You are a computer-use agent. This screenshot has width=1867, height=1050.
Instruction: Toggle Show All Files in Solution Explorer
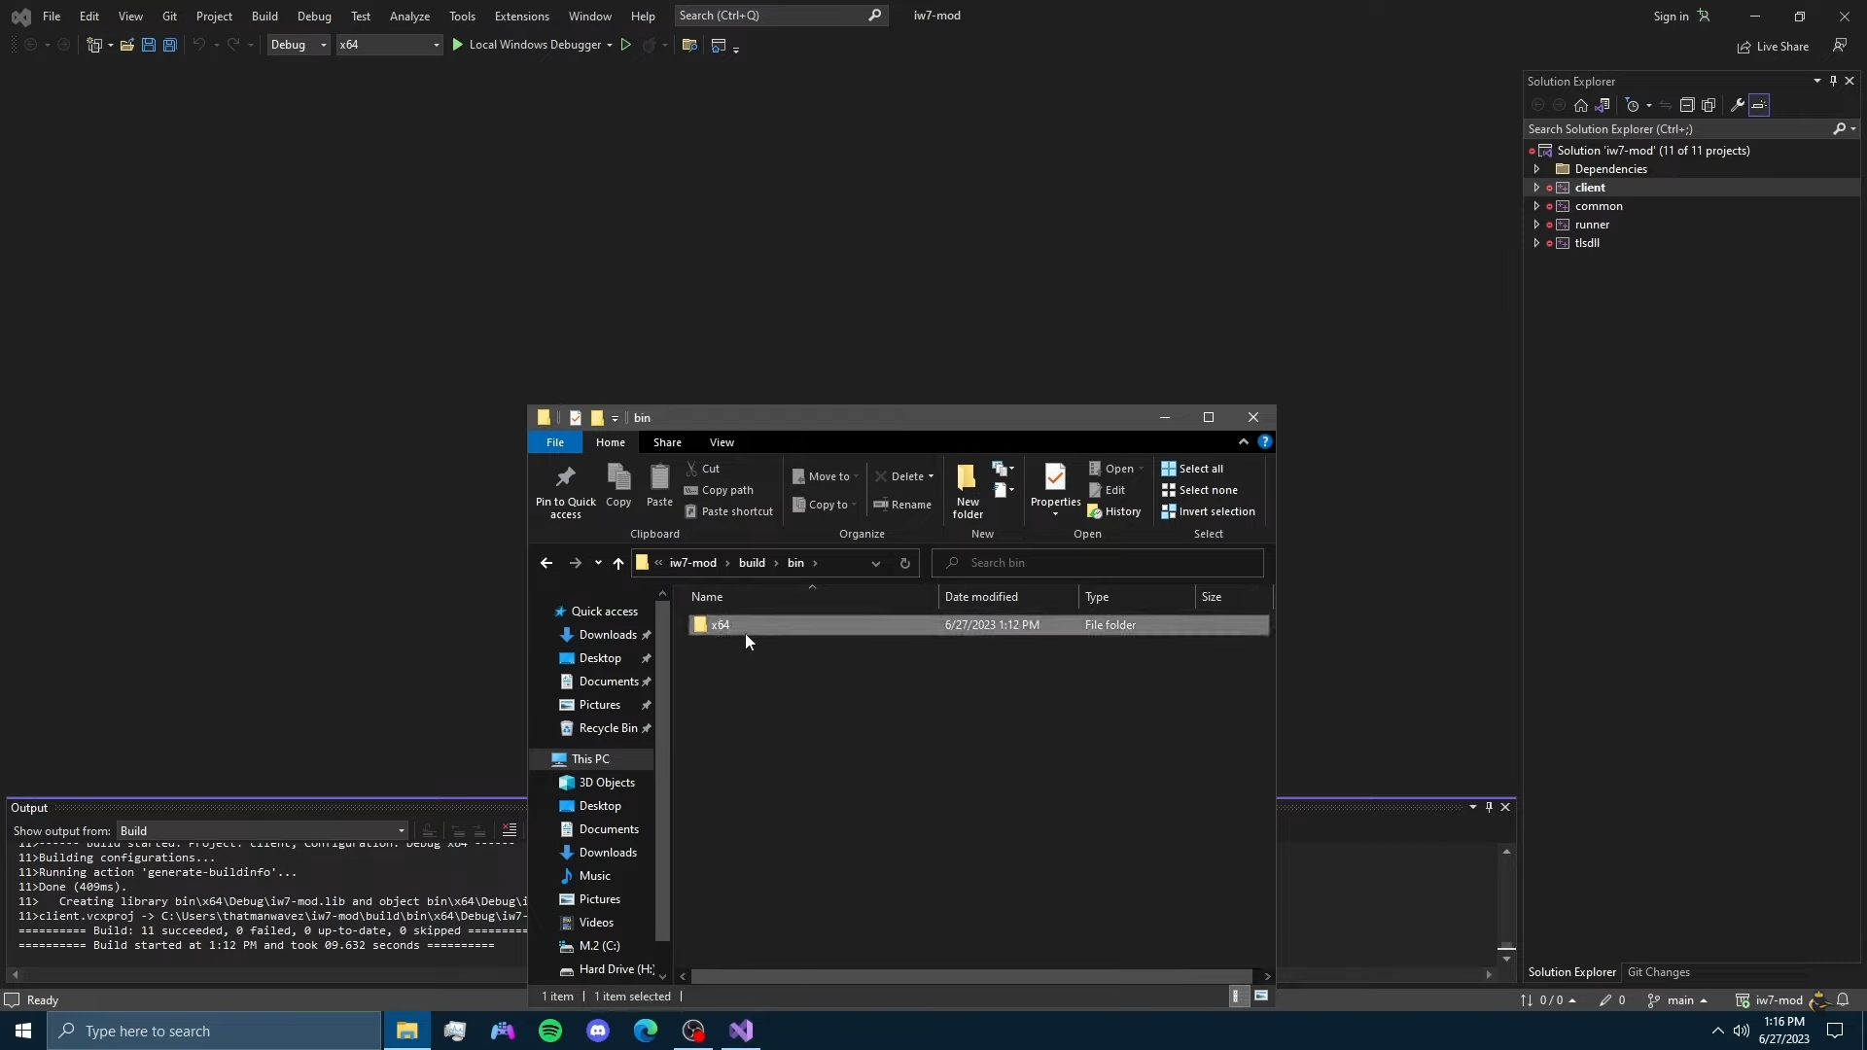click(1708, 105)
